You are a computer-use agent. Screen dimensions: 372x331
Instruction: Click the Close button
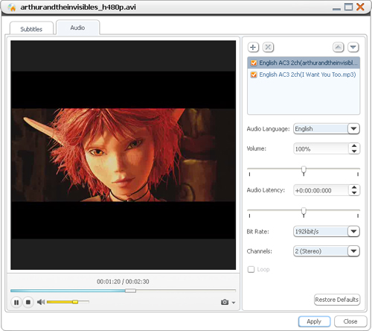click(350, 321)
